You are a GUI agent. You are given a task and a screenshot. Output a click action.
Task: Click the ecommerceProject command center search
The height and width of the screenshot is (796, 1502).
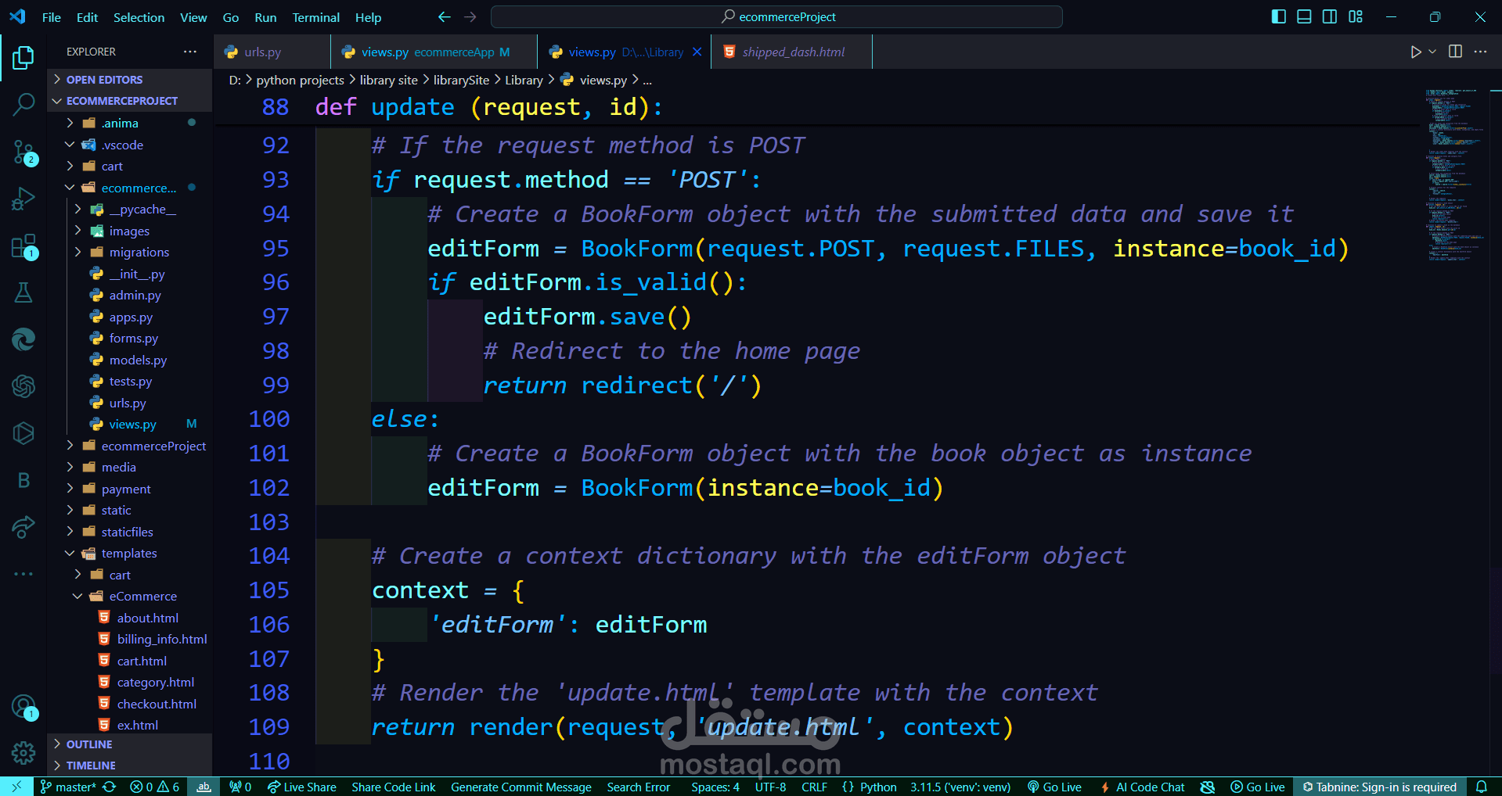pos(776,16)
